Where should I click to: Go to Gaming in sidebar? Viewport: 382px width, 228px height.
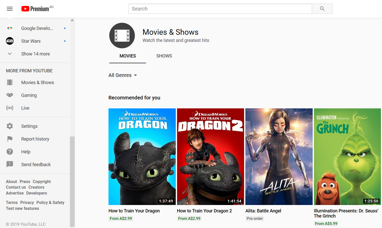35,95
